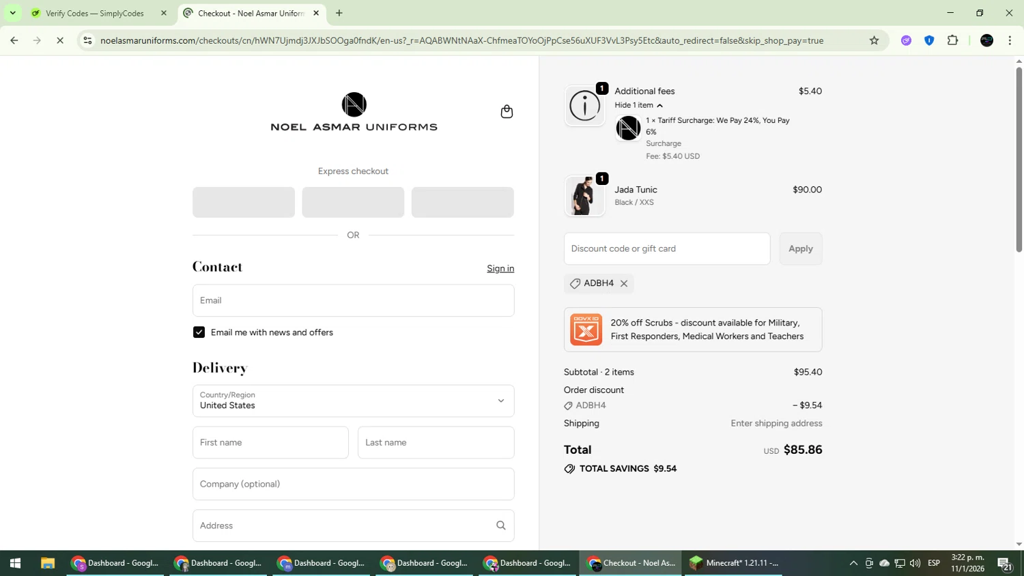Open the OneDrive cloud tray icon

(884, 563)
